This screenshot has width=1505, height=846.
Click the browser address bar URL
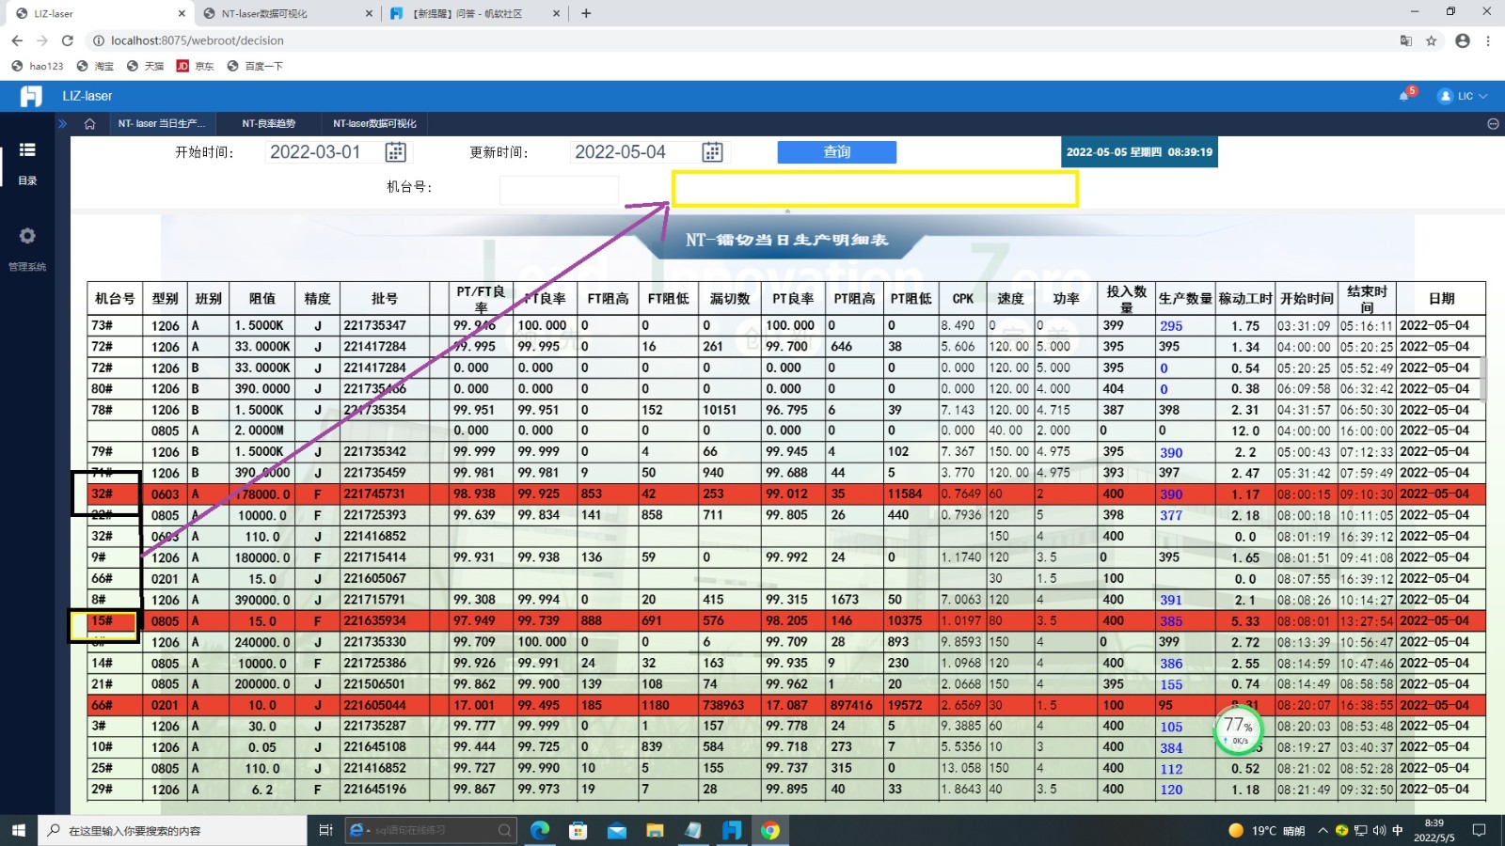[x=197, y=40]
